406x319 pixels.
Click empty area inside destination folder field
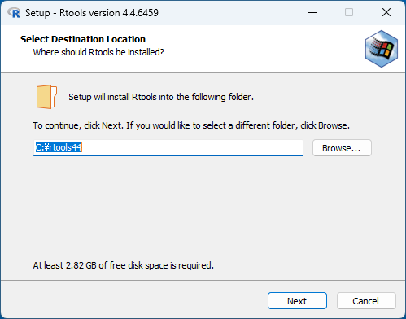pos(192,147)
